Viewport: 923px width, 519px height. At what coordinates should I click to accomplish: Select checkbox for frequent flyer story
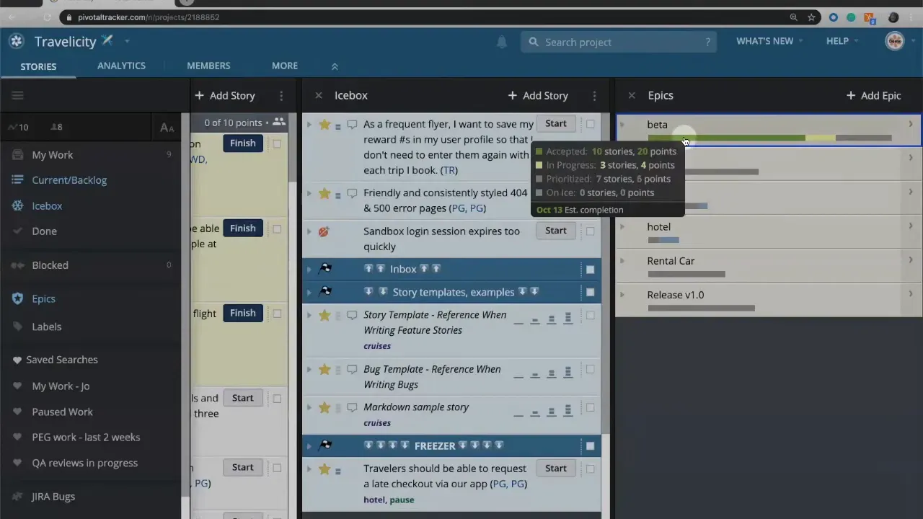pyautogui.click(x=590, y=124)
